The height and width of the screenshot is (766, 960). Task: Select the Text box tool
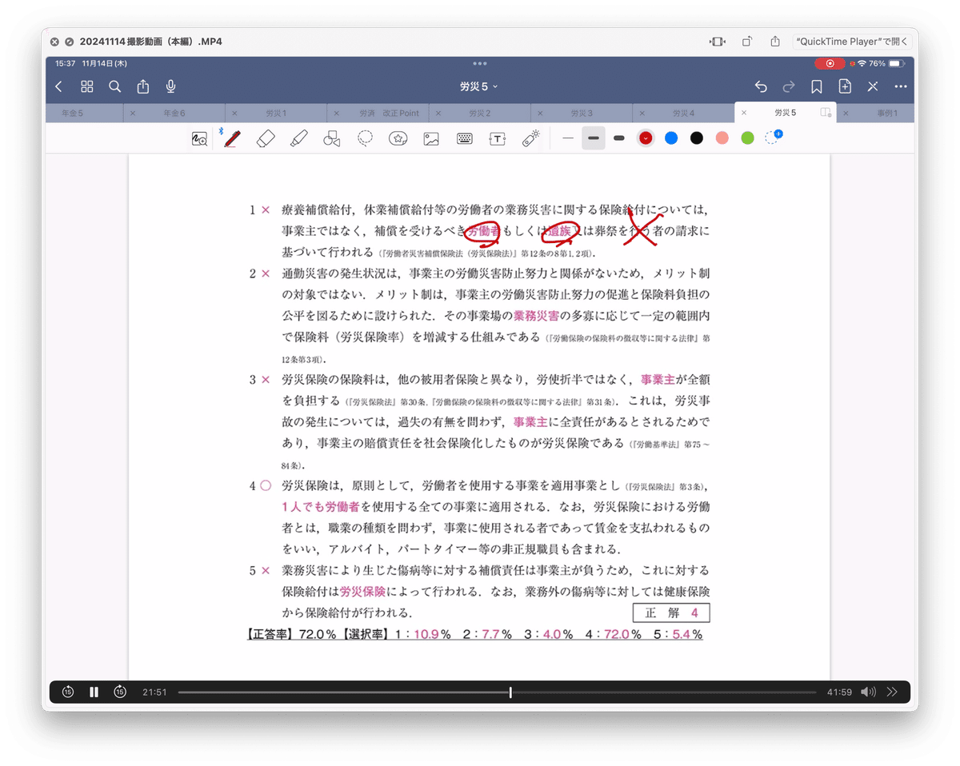point(498,138)
